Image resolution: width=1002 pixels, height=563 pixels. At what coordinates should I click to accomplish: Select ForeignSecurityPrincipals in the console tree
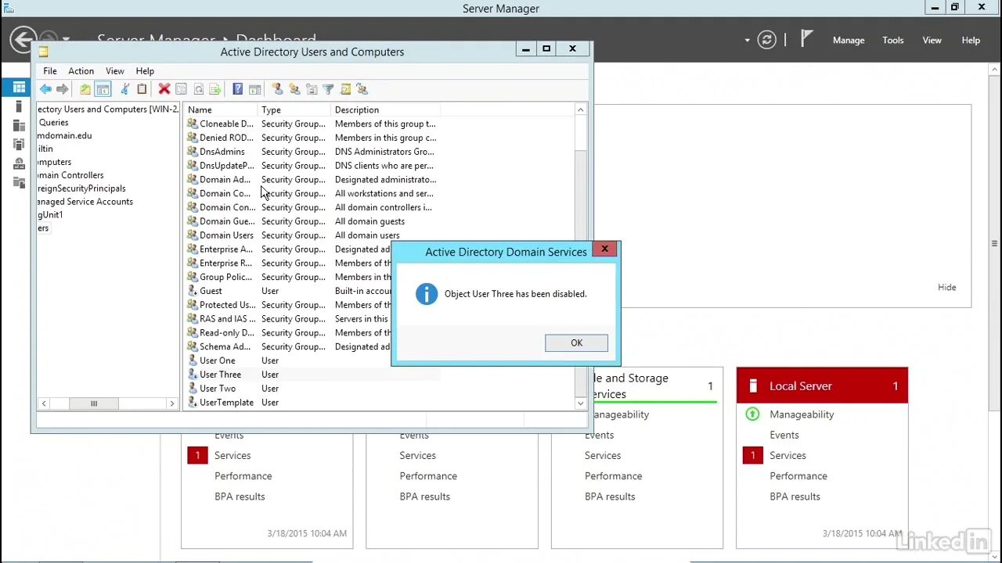point(81,188)
